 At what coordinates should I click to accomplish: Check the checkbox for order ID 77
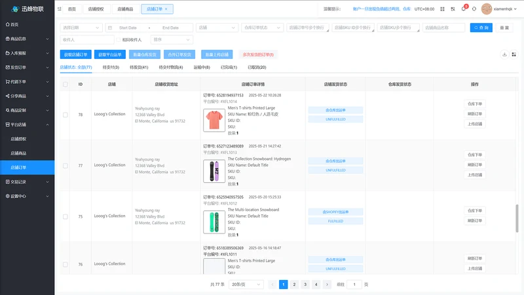tap(65, 166)
